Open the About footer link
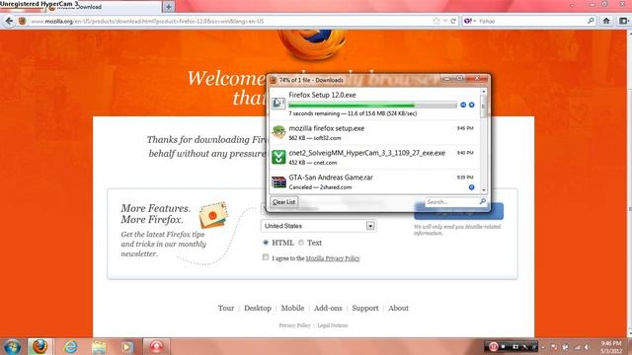Image resolution: width=632 pixels, height=355 pixels. [398, 308]
